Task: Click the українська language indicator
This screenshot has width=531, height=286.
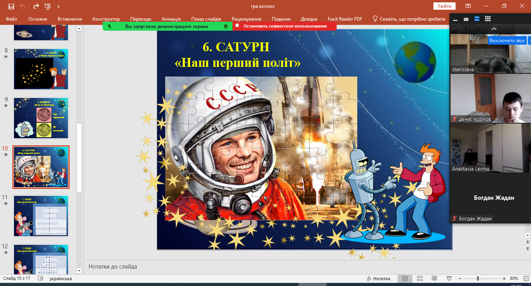Action: [x=61, y=279]
